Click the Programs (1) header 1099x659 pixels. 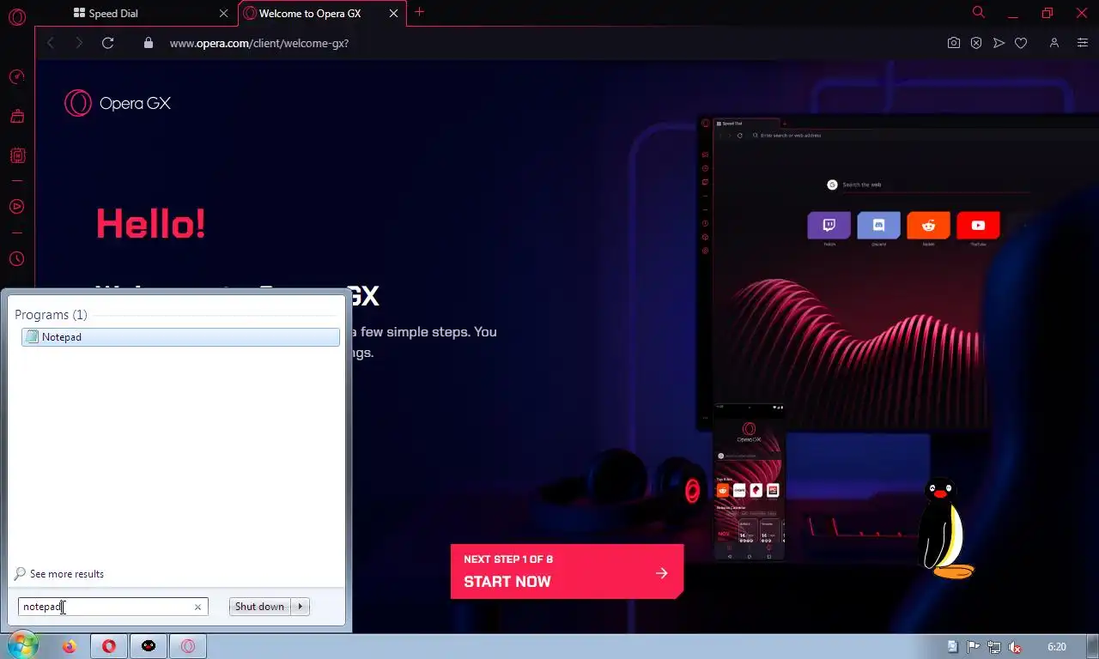coord(51,315)
